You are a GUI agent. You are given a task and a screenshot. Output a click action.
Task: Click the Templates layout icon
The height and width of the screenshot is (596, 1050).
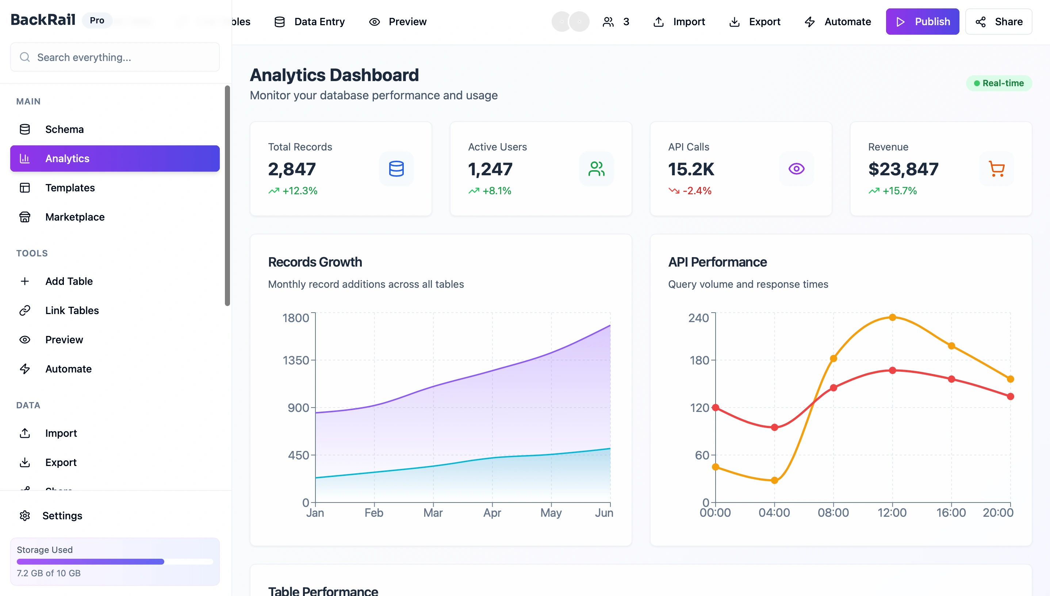tap(25, 188)
